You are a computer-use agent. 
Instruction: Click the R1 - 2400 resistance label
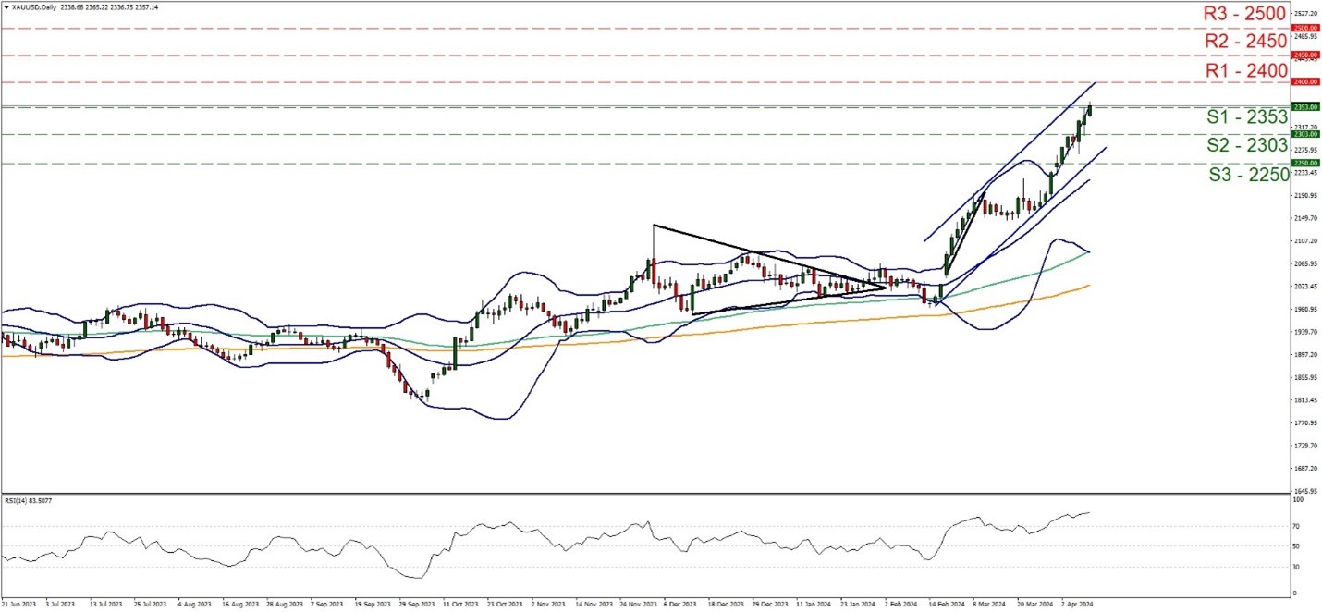click(x=1243, y=70)
